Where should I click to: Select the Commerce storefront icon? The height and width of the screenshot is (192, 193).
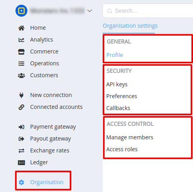[21, 52]
